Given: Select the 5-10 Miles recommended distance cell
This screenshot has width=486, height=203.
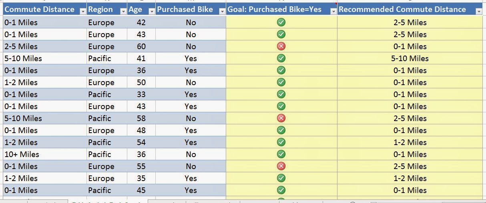Looking at the screenshot, I should click(x=410, y=58).
